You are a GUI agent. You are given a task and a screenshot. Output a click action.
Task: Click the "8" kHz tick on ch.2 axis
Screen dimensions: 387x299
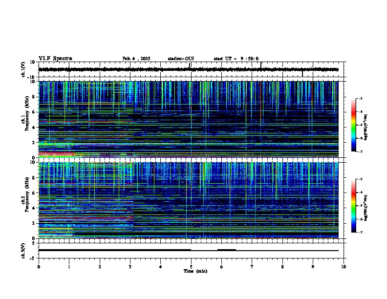(34, 178)
